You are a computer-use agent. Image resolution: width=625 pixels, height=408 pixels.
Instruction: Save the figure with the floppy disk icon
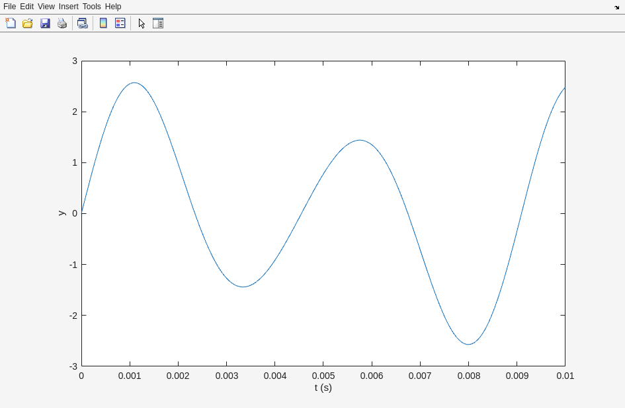[45, 23]
